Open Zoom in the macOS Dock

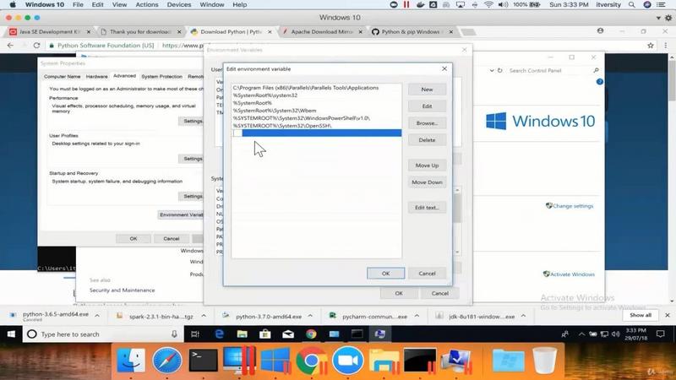pos(347,360)
